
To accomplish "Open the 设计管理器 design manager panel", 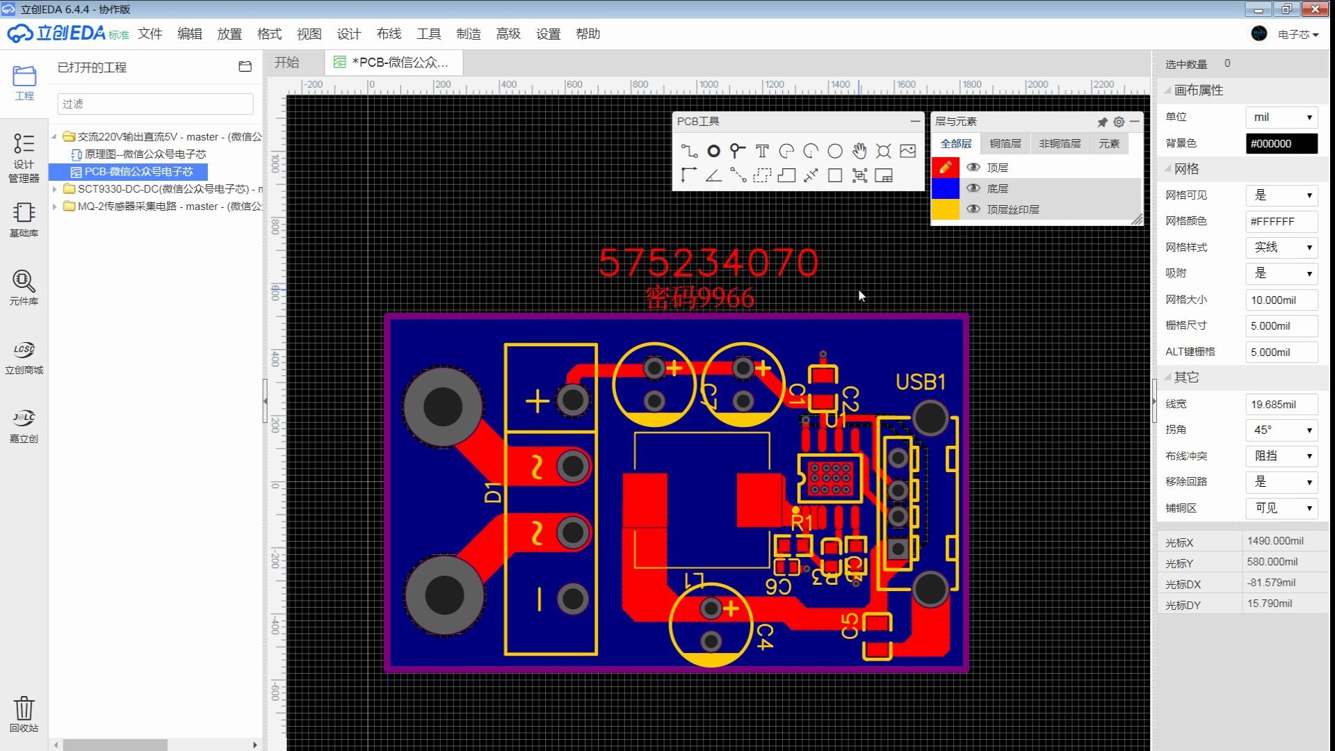I will pyautogui.click(x=24, y=158).
